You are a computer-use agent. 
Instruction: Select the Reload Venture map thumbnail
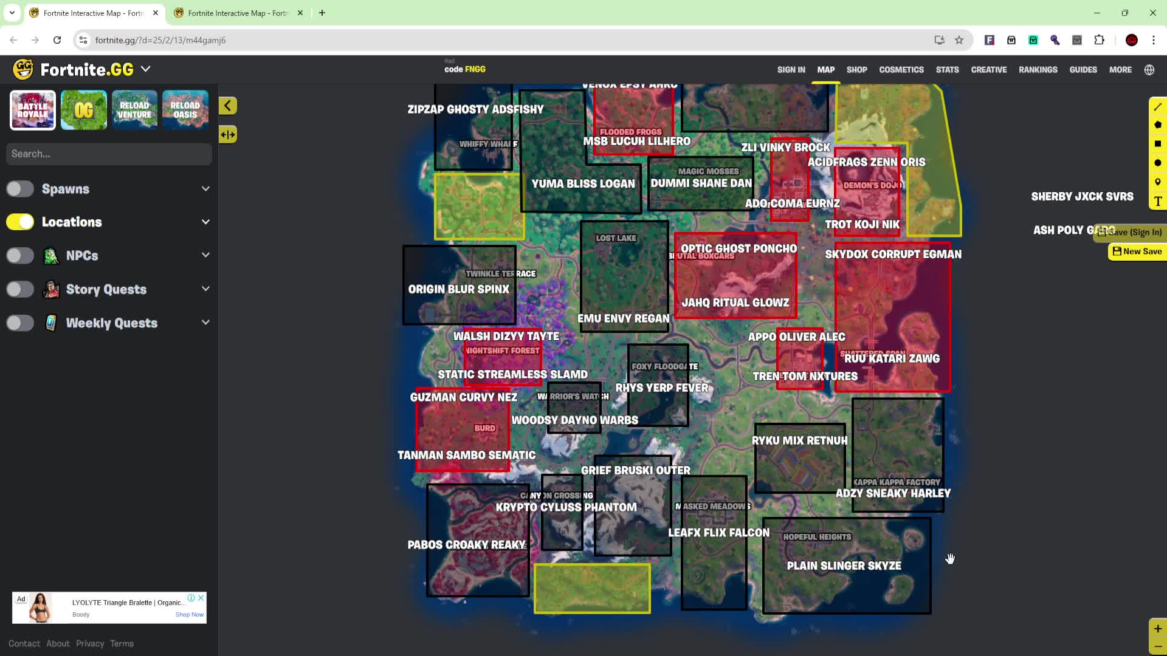point(134,110)
